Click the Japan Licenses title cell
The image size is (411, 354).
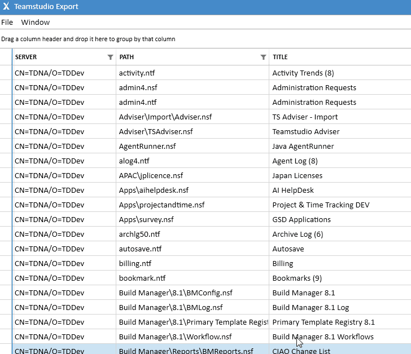click(x=340, y=175)
